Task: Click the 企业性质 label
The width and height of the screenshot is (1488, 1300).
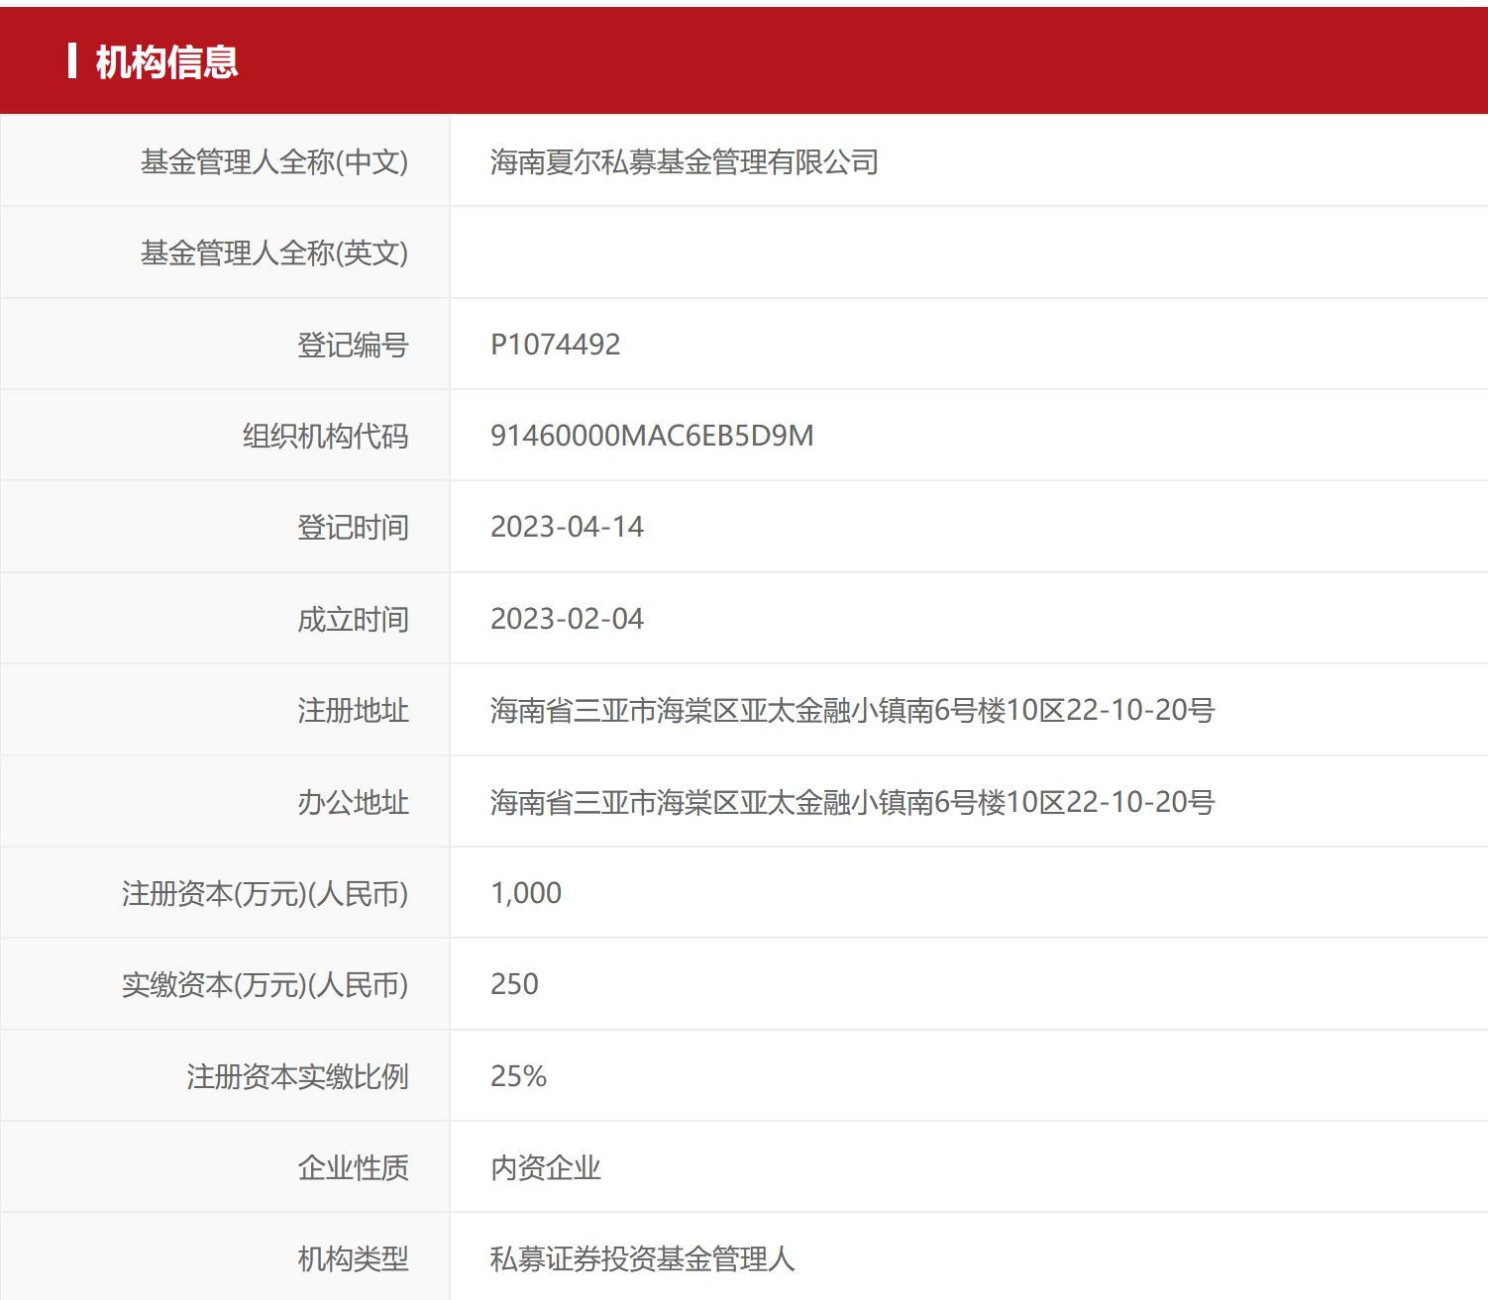Action: coord(353,1167)
